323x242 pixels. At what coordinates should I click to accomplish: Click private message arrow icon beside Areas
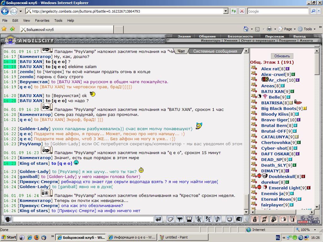(x=254, y=85)
